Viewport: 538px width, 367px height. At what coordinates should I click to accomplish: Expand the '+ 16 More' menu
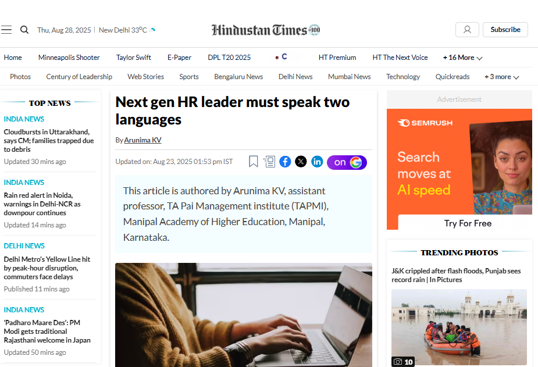462,58
